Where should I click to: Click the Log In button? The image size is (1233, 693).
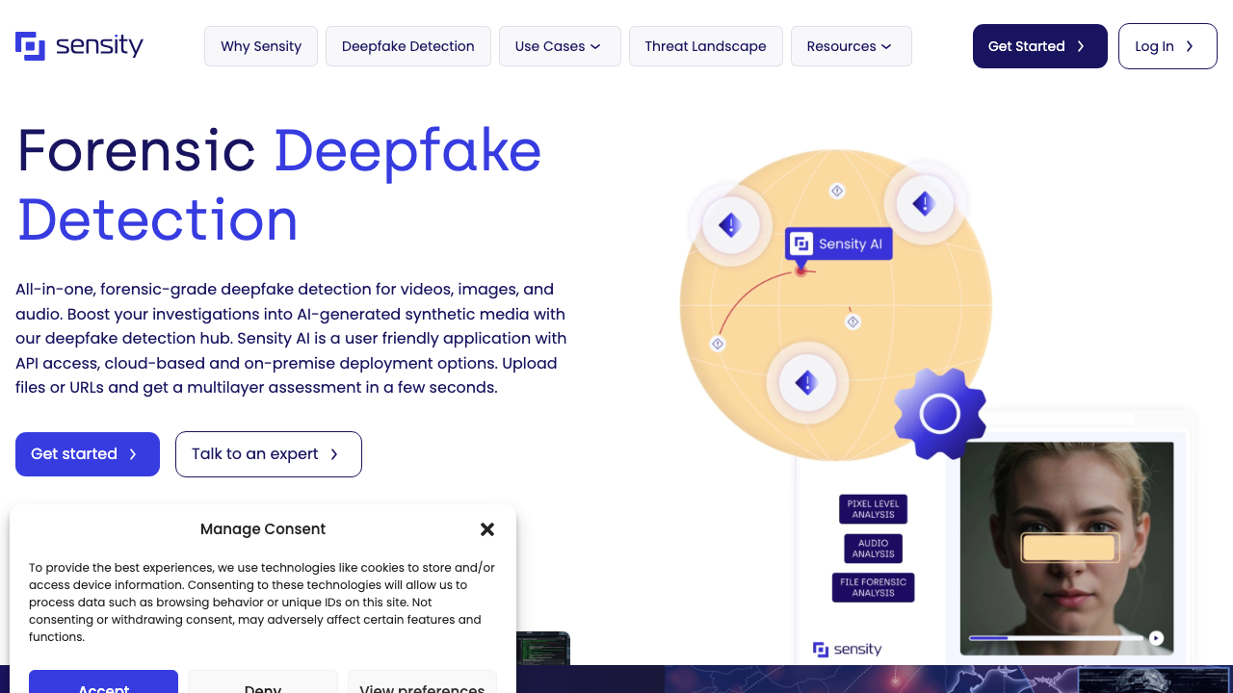[x=1167, y=46]
